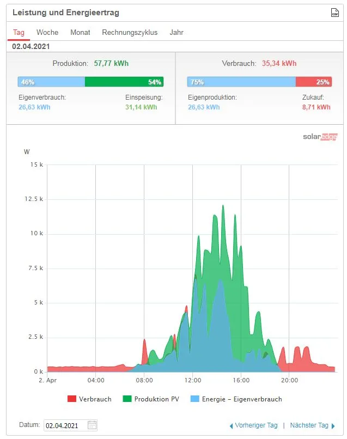The width and height of the screenshot is (347, 439).
Task: Toggle Energie - Eigenverbrauch blue legend square
Action: point(194,399)
